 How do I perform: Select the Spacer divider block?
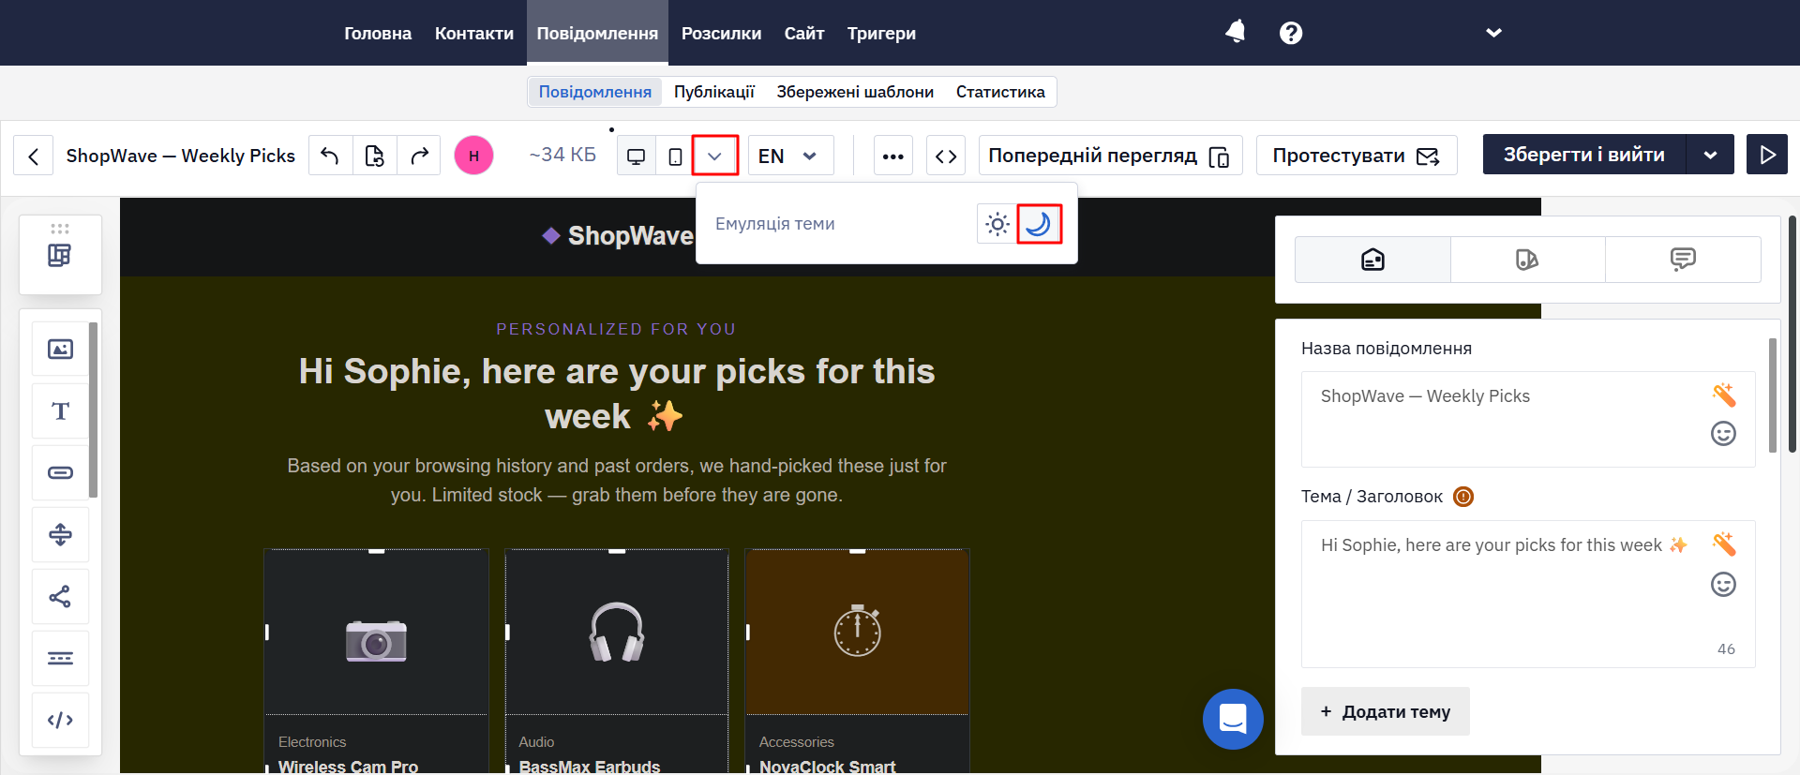point(60,534)
